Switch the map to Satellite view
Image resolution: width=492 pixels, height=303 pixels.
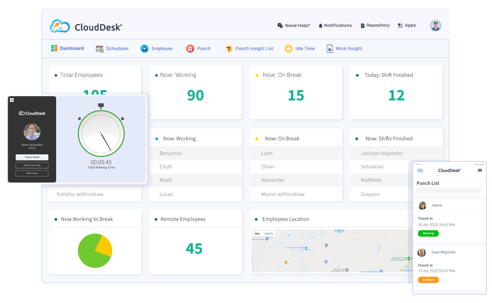(x=269, y=234)
